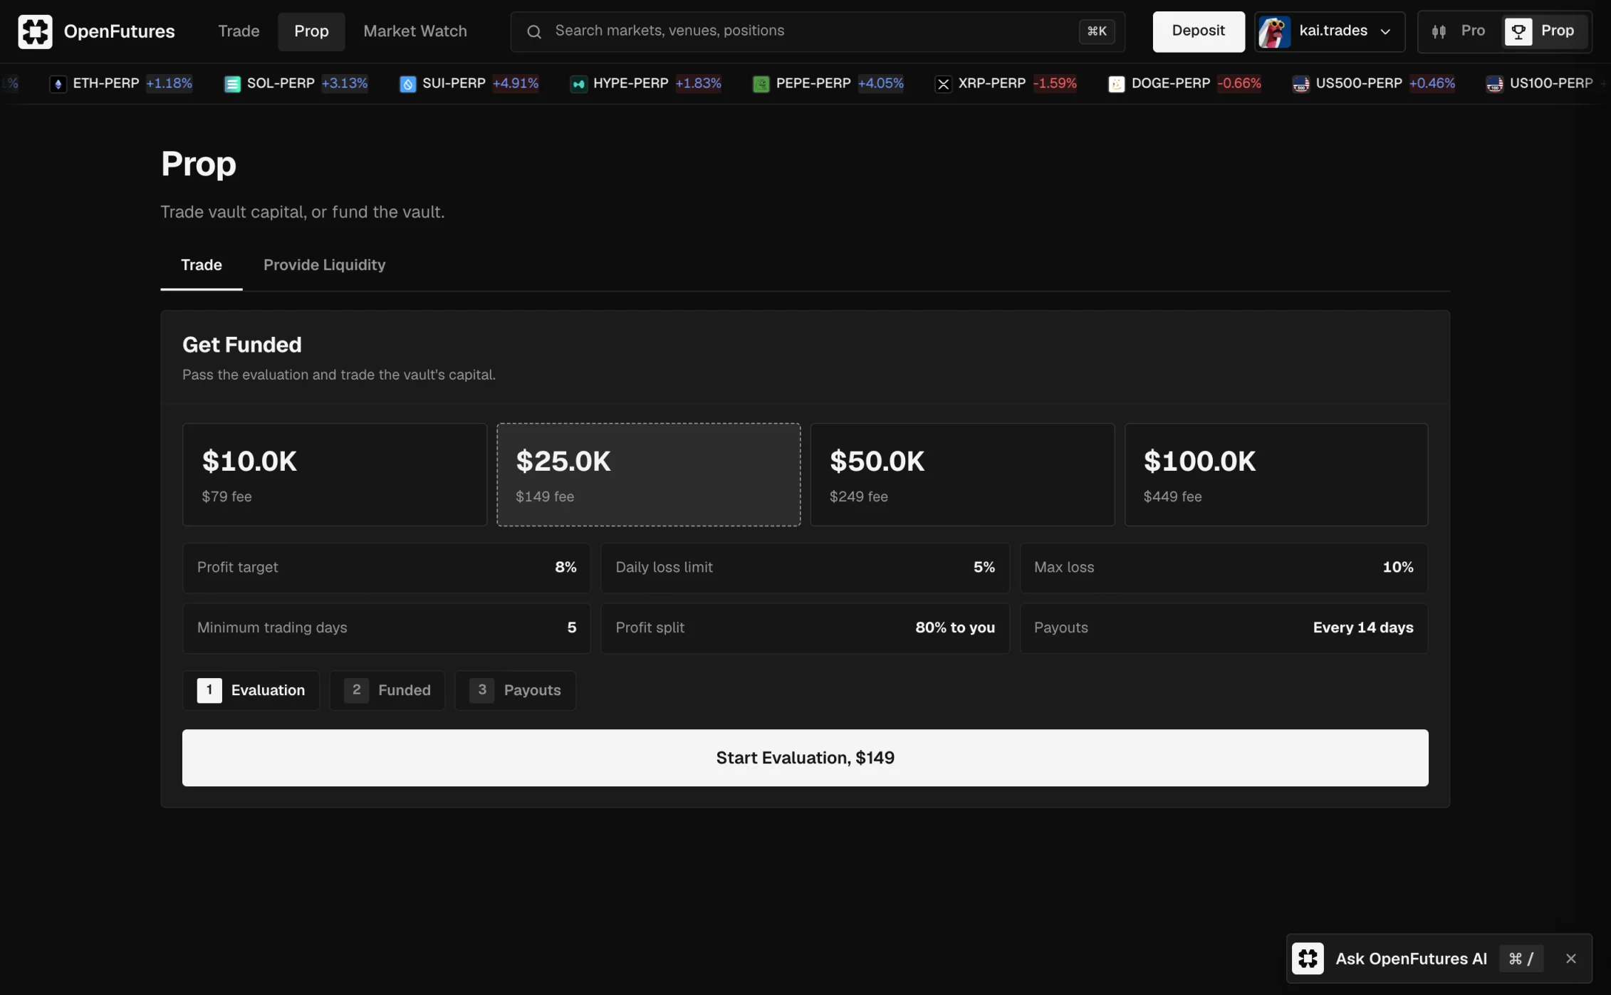Click the Pro candlestick icon

(1439, 31)
